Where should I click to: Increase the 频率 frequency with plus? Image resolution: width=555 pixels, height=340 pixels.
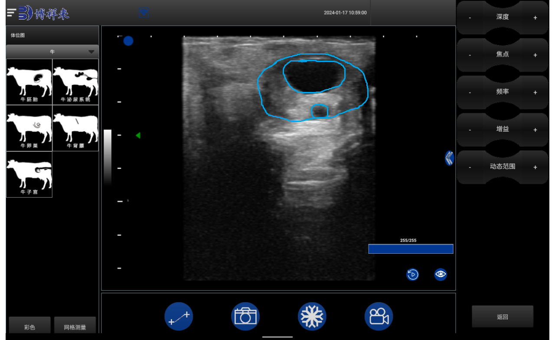(535, 92)
